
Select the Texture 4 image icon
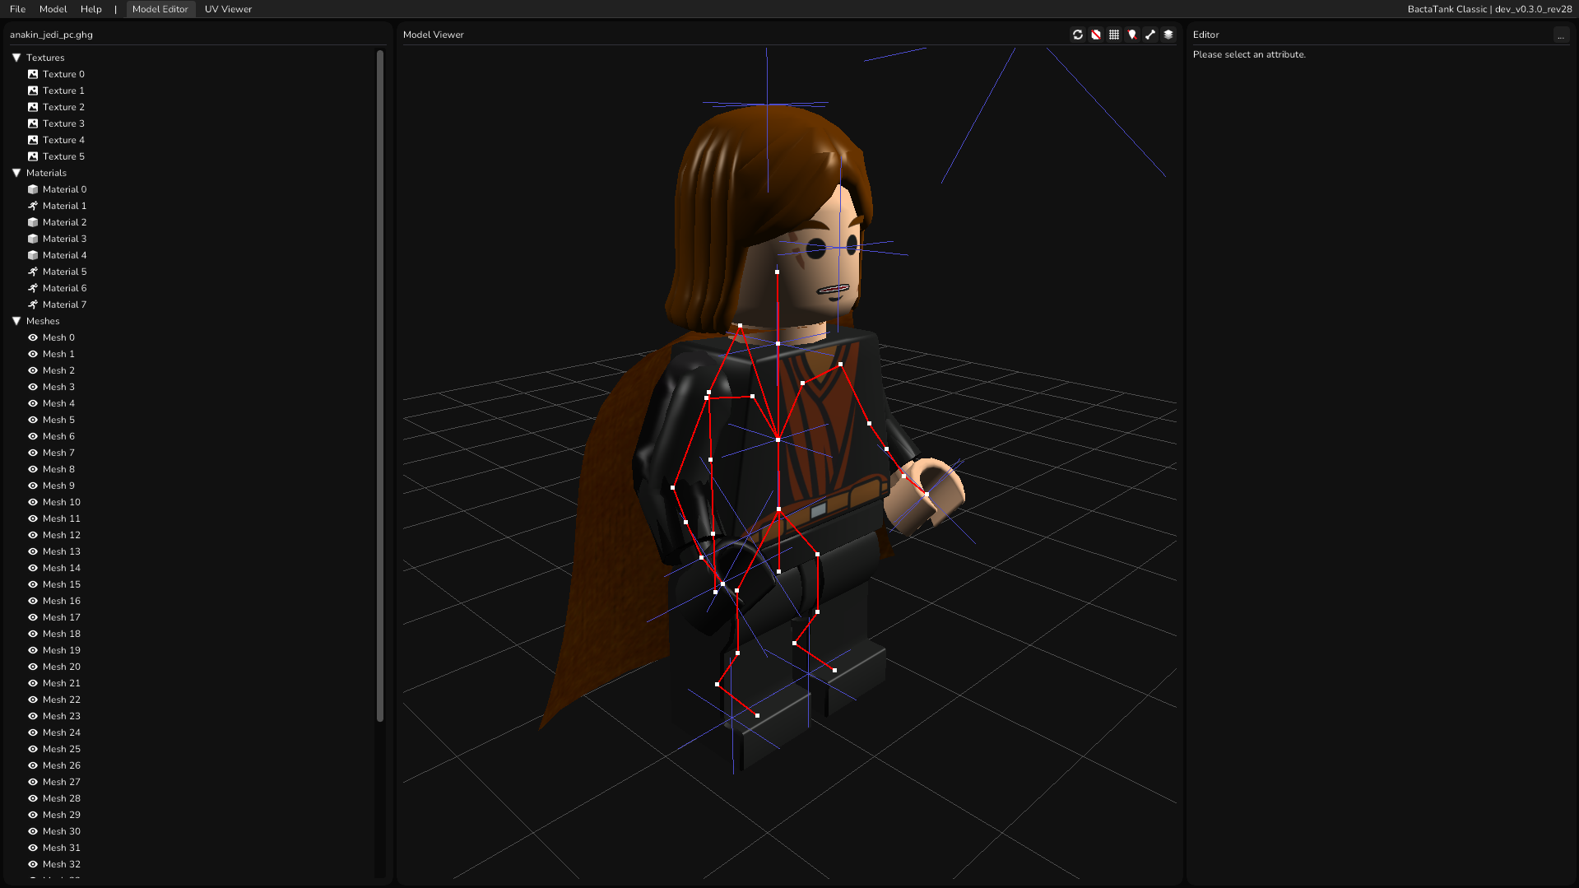pyautogui.click(x=33, y=140)
